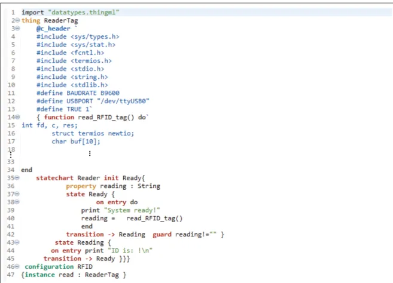Click the "System ready!" string

[132, 210]
